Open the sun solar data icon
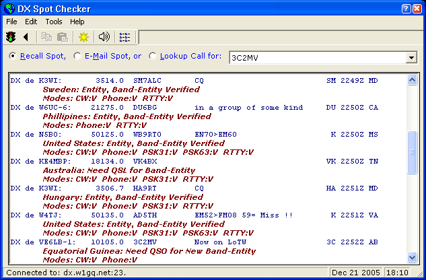The image size is (426, 280). point(83,37)
